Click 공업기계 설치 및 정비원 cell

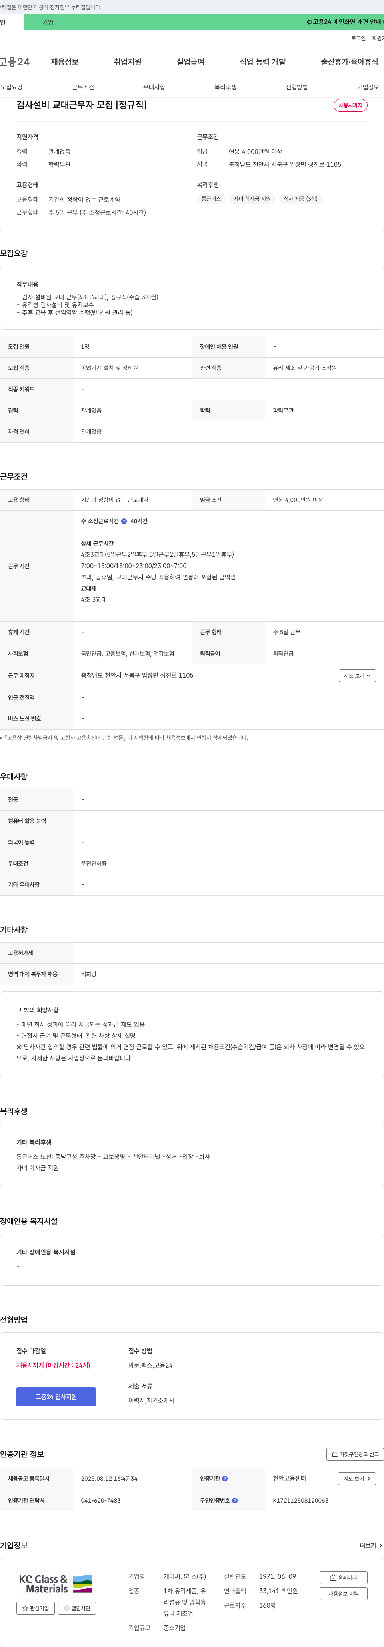point(109,368)
